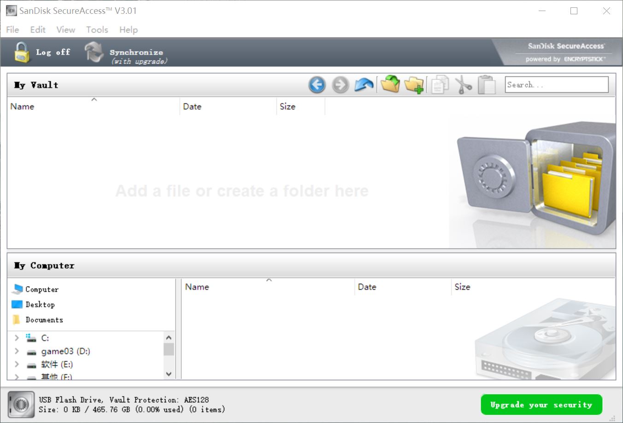
Task: Click the vault Search field
Action: 556,85
